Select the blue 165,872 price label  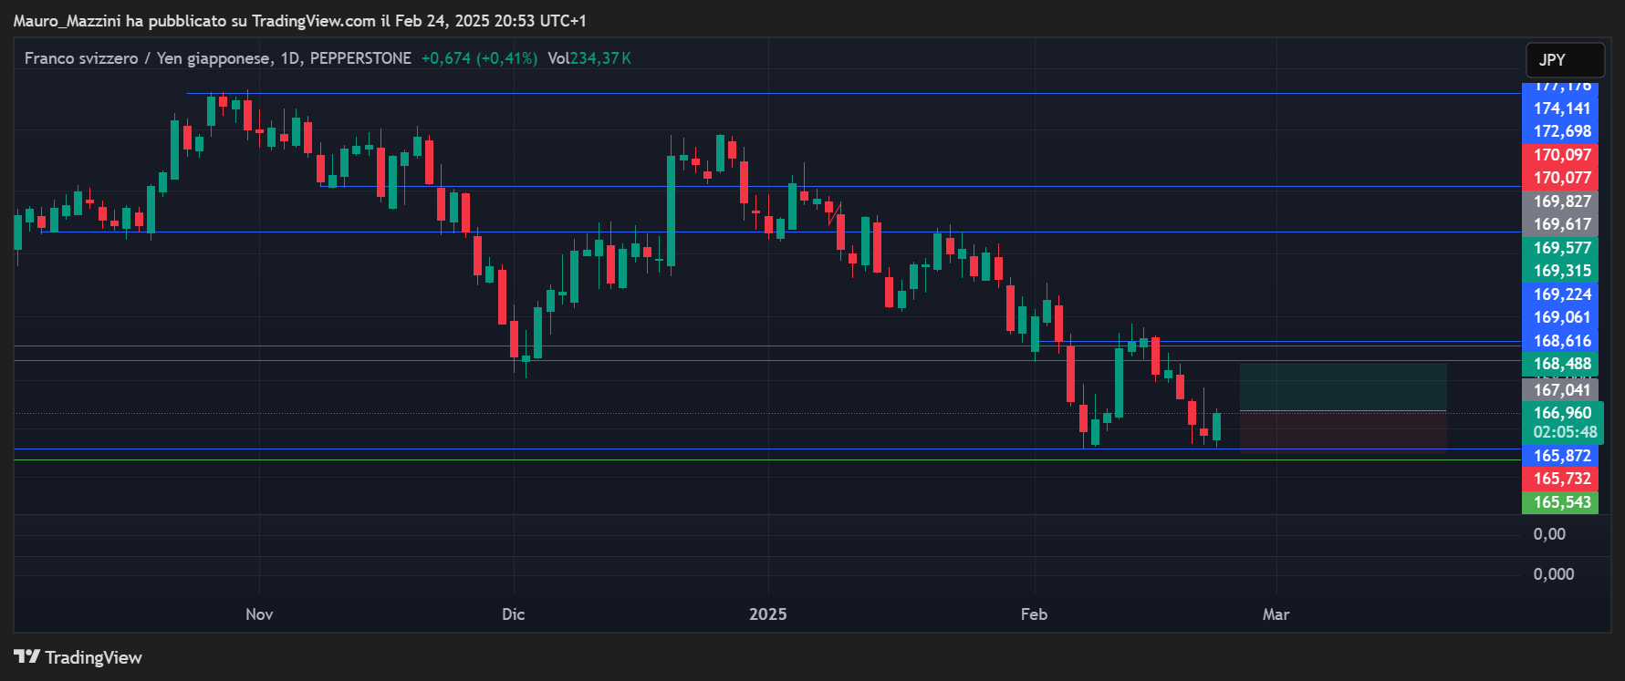(x=1560, y=456)
